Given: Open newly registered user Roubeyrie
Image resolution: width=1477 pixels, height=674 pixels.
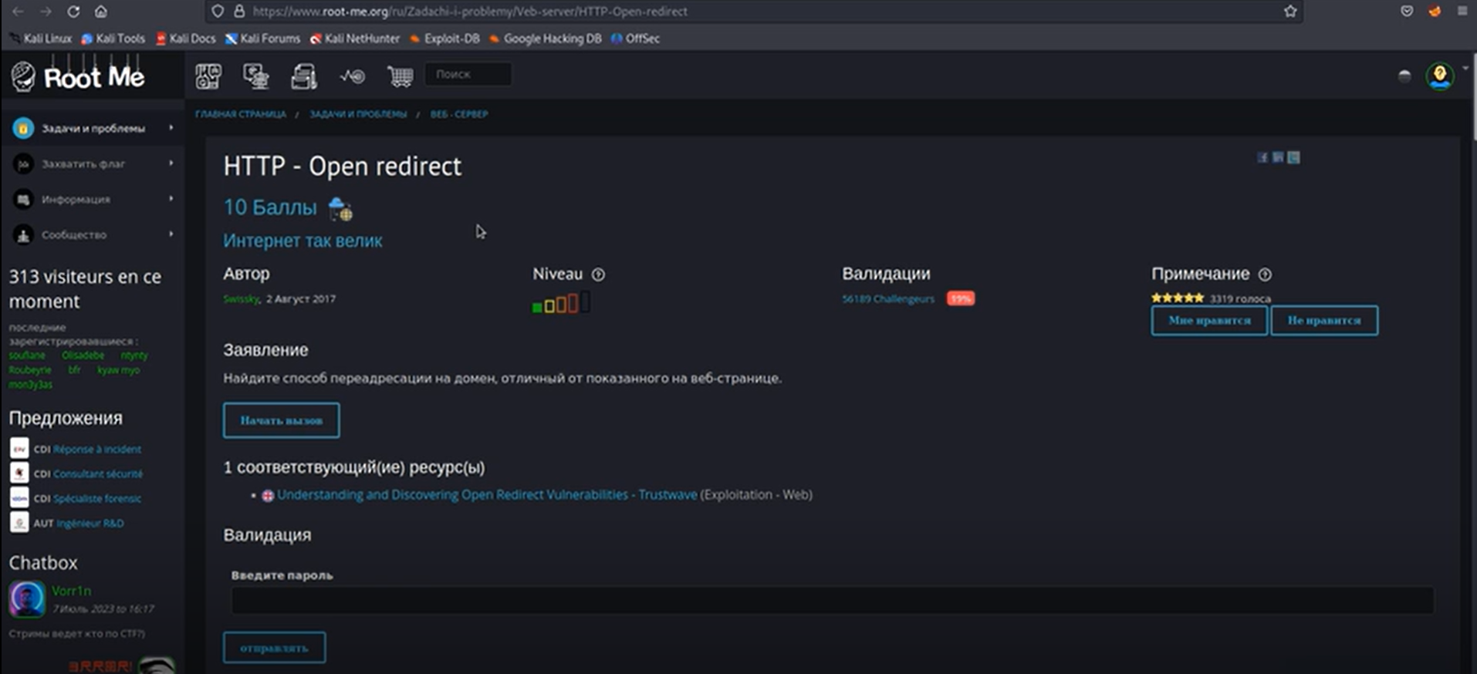Looking at the screenshot, I should (x=30, y=370).
